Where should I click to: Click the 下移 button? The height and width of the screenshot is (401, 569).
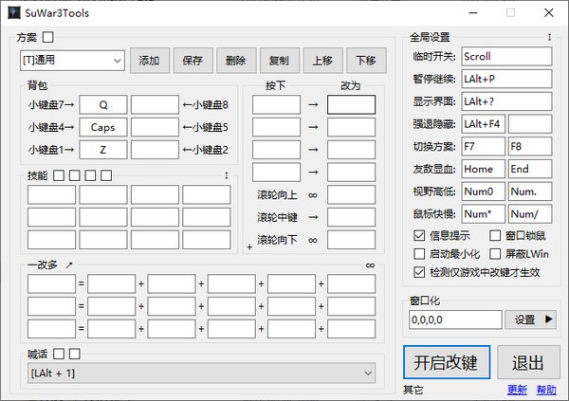[x=366, y=61]
